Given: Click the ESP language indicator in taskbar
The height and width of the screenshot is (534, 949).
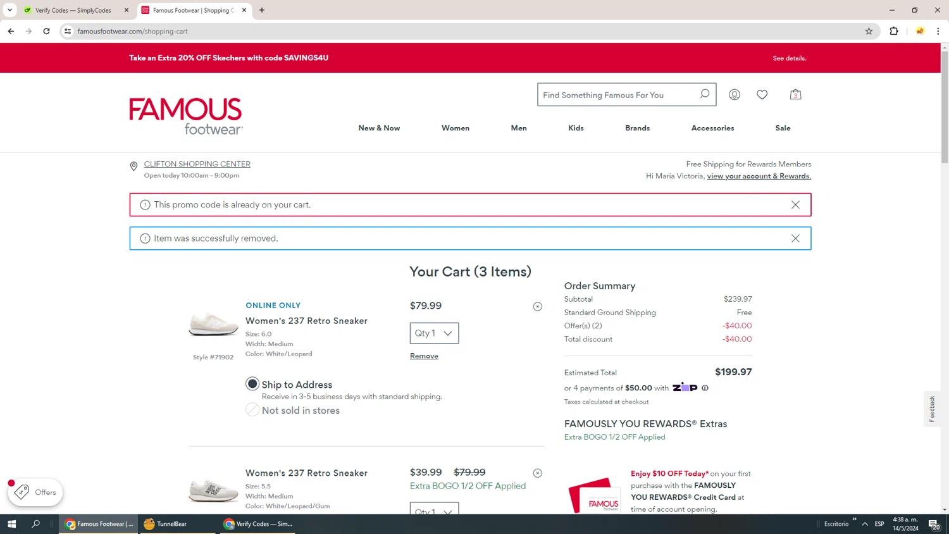Looking at the screenshot, I should pyautogui.click(x=879, y=524).
